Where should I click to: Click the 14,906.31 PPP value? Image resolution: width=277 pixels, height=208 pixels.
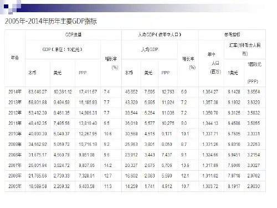pos(88,113)
